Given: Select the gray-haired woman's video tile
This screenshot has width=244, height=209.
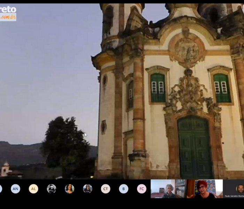Looking at the screenshot, I should pos(168,189).
